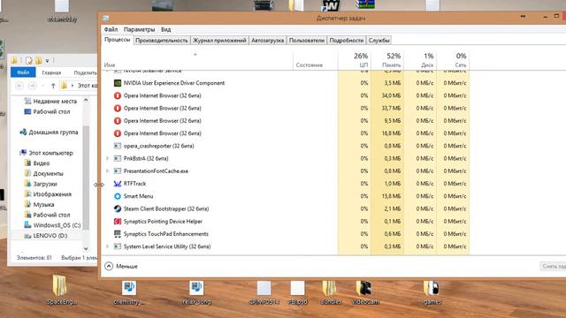Switch to the Автозагрузка tab
The height and width of the screenshot is (318, 566).
[267, 41]
